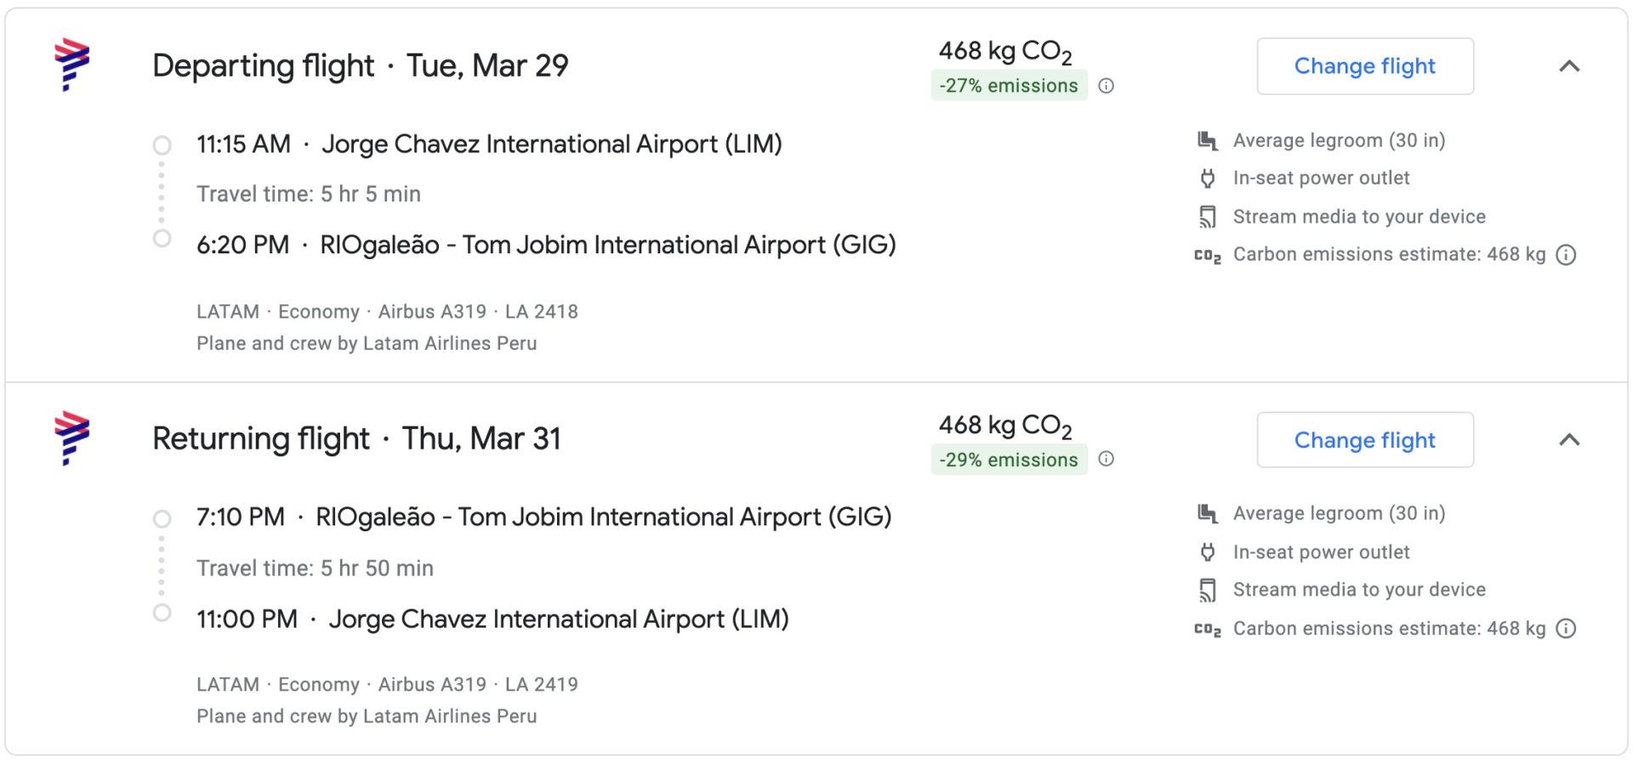Click the -27% emissions green badge
The width and height of the screenshot is (1633, 763).
(1009, 86)
